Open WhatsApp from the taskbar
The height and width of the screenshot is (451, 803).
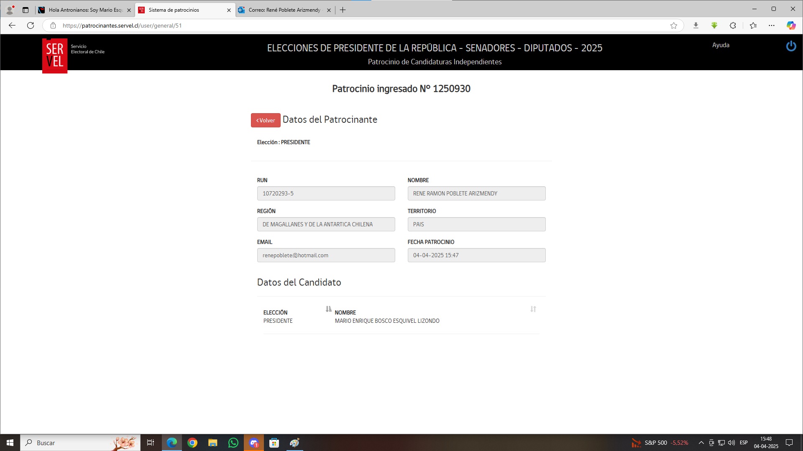click(233, 443)
